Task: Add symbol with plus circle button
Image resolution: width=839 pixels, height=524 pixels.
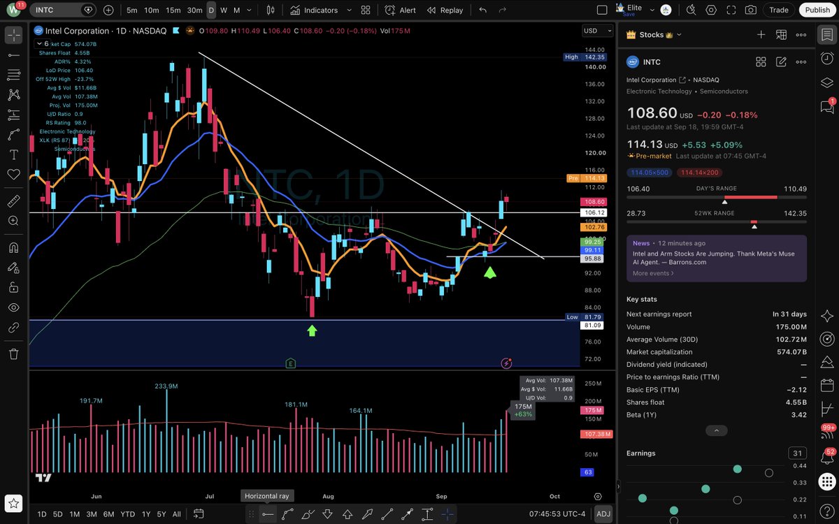Action: (108, 10)
